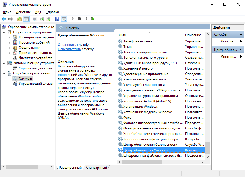Image resolution: width=245 pixels, height=177 pixels.
Task: Click the gear icon beside Удаленный реестр
Action: tap(120, 68)
